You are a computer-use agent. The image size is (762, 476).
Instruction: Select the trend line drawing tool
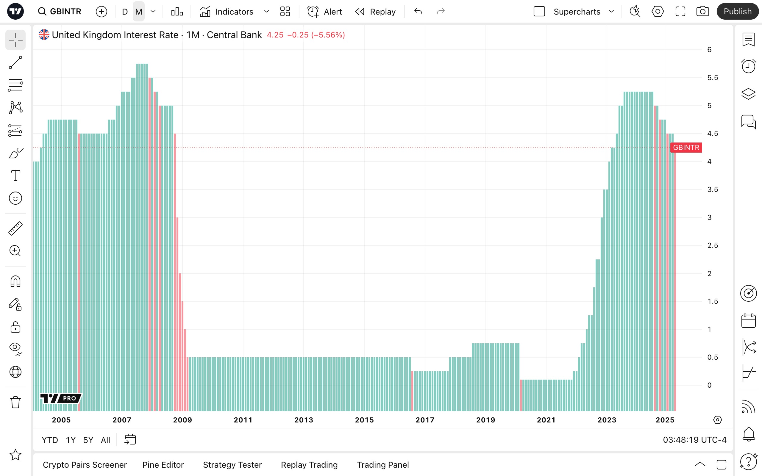coord(15,63)
